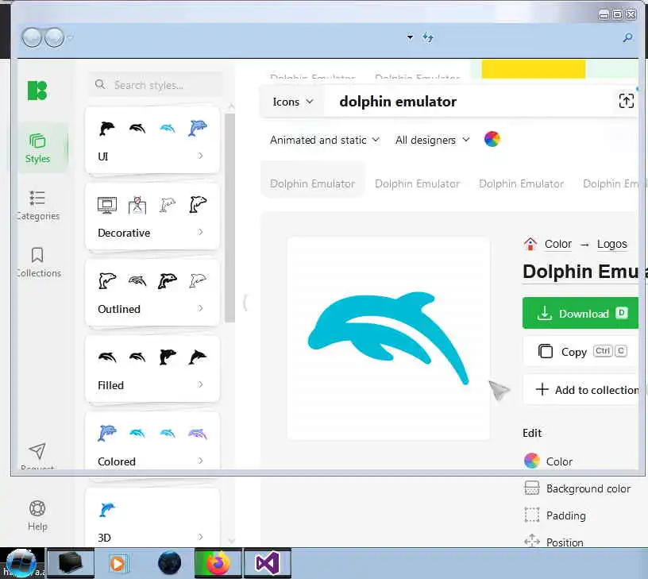The image size is (648, 579).
Task: Click the home icon in breadcrumb
Action: click(530, 244)
